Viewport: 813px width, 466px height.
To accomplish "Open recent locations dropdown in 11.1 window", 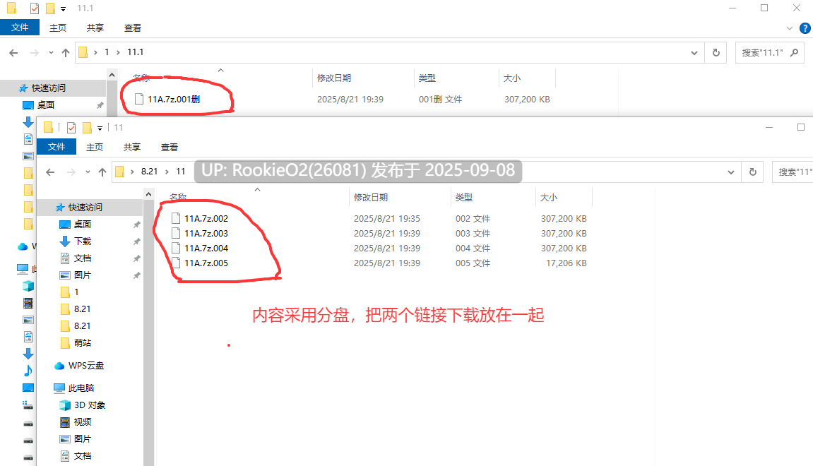I will 51,52.
